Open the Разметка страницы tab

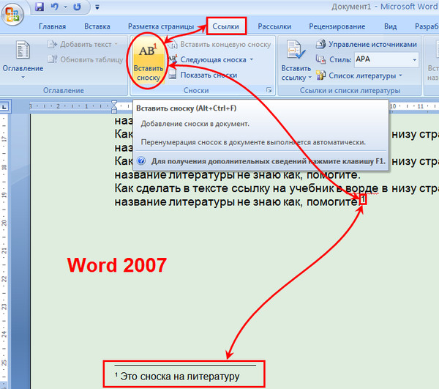pyautogui.click(x=161, y=26)
